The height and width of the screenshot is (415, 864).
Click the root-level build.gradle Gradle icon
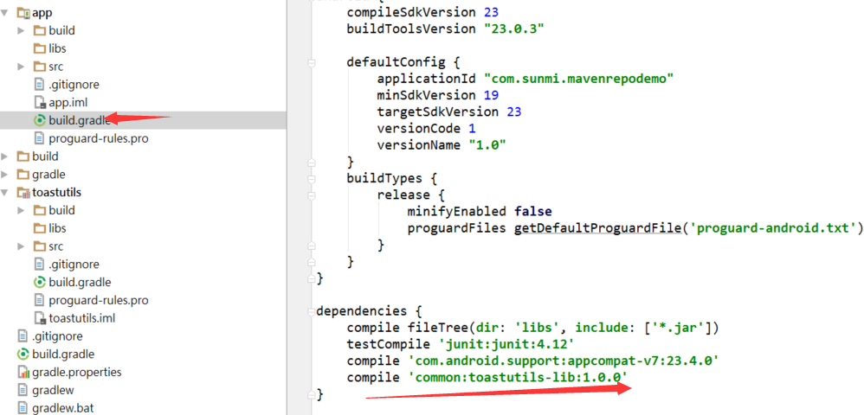point(23,354)
